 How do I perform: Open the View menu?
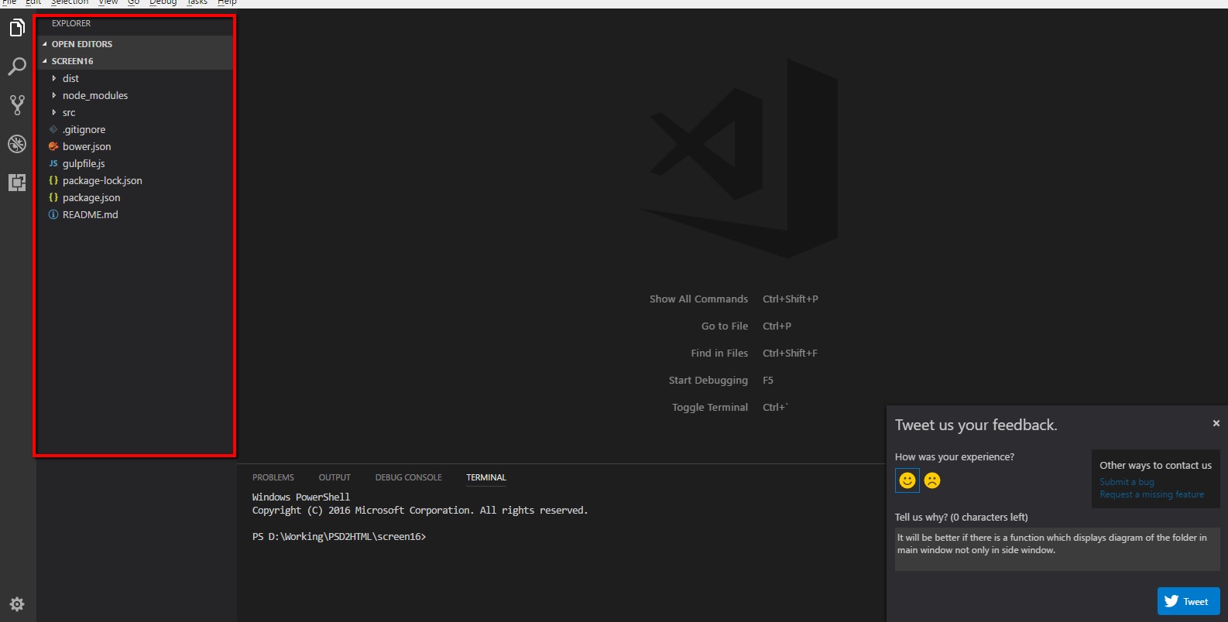(x=108, y=3)
